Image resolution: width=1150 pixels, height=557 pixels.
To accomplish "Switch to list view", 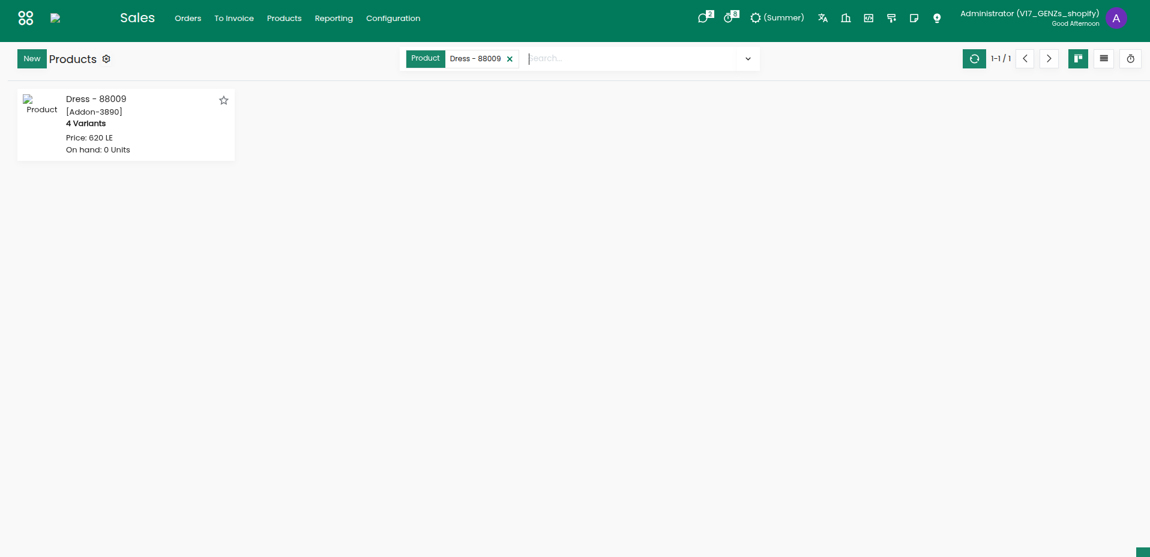I will (1104, 59).
